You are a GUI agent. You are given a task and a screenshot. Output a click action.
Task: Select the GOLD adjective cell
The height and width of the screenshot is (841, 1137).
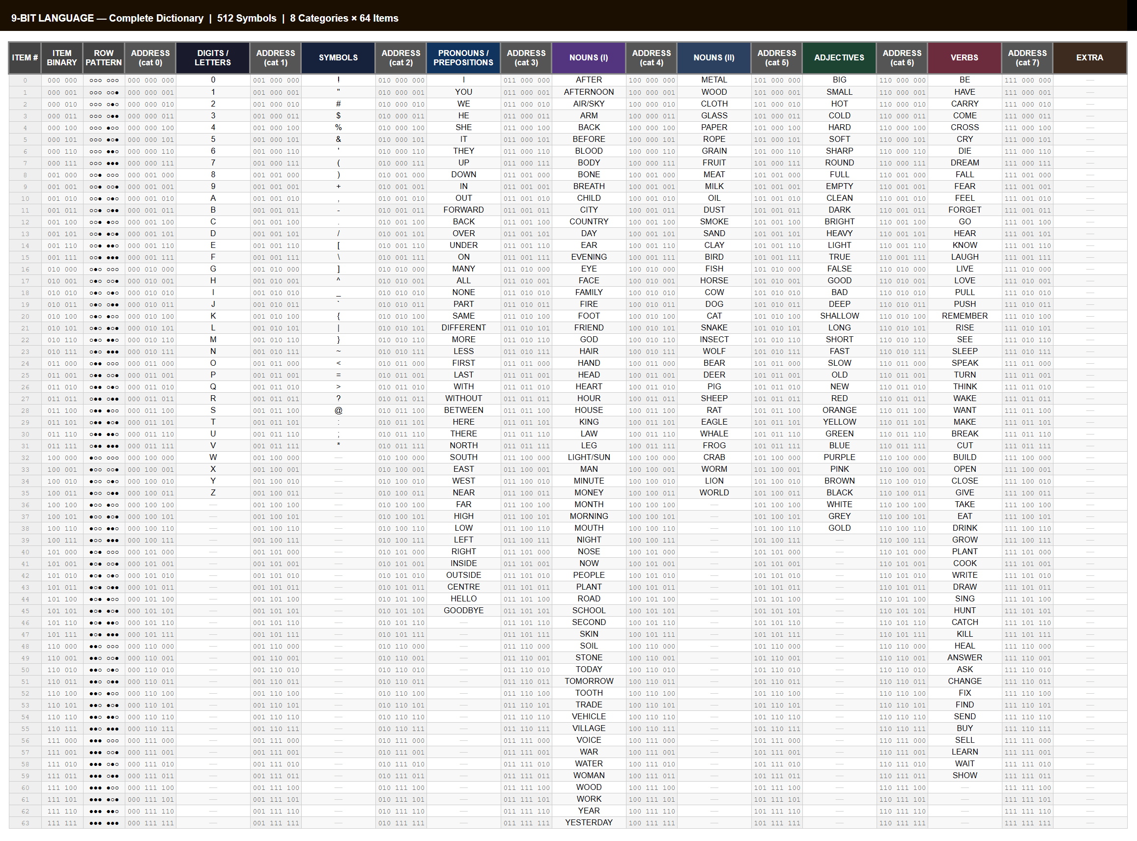[839, 528]
